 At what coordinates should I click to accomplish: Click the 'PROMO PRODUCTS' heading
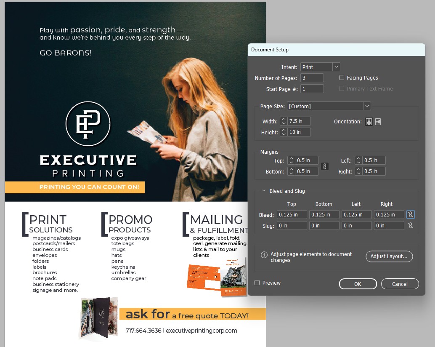[x=127, y=224]
